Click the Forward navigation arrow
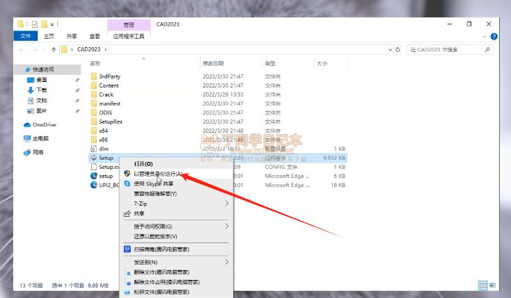Viewport: 511px width, 298px height. 35,50
